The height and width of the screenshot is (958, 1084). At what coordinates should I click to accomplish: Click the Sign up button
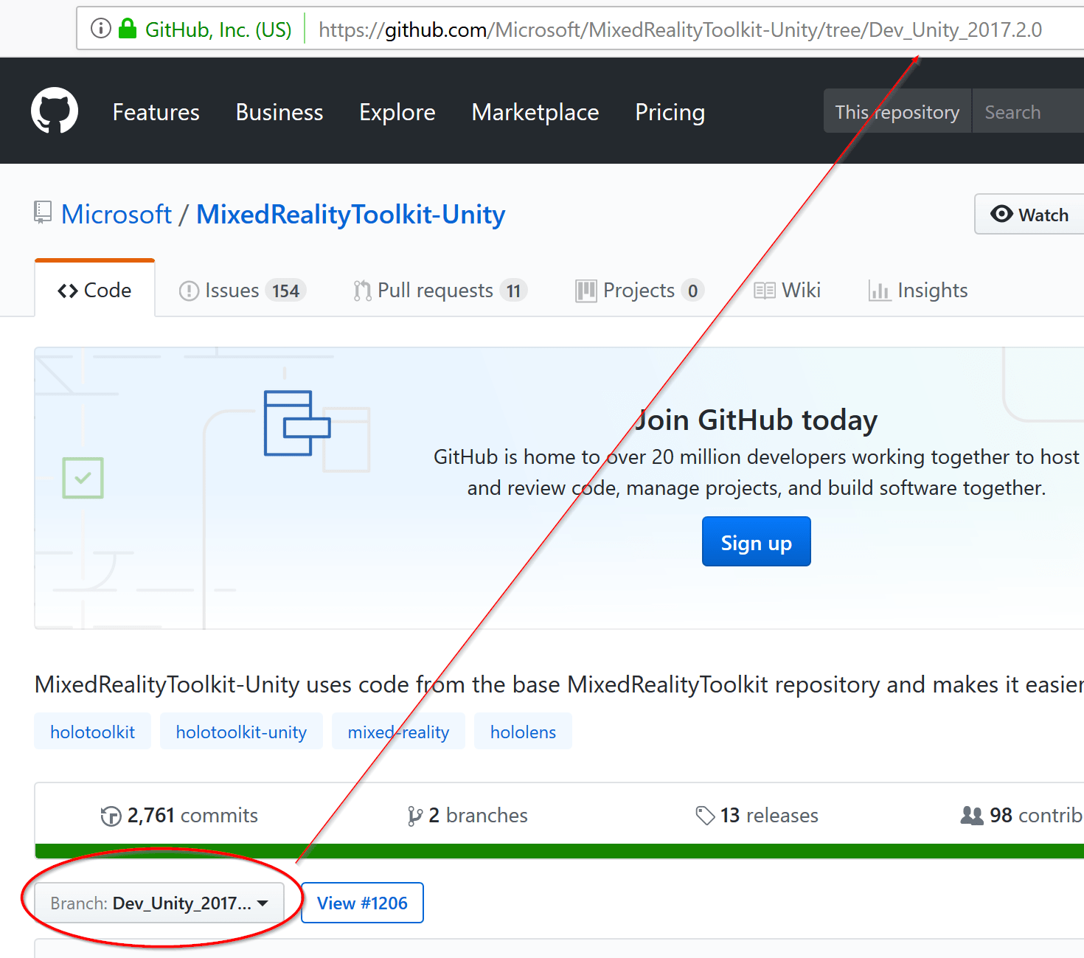(757, 541)
